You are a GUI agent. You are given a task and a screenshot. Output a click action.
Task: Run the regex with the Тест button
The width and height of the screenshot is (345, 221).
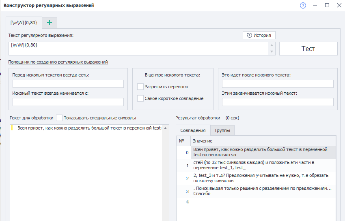(x=308, y=49)
